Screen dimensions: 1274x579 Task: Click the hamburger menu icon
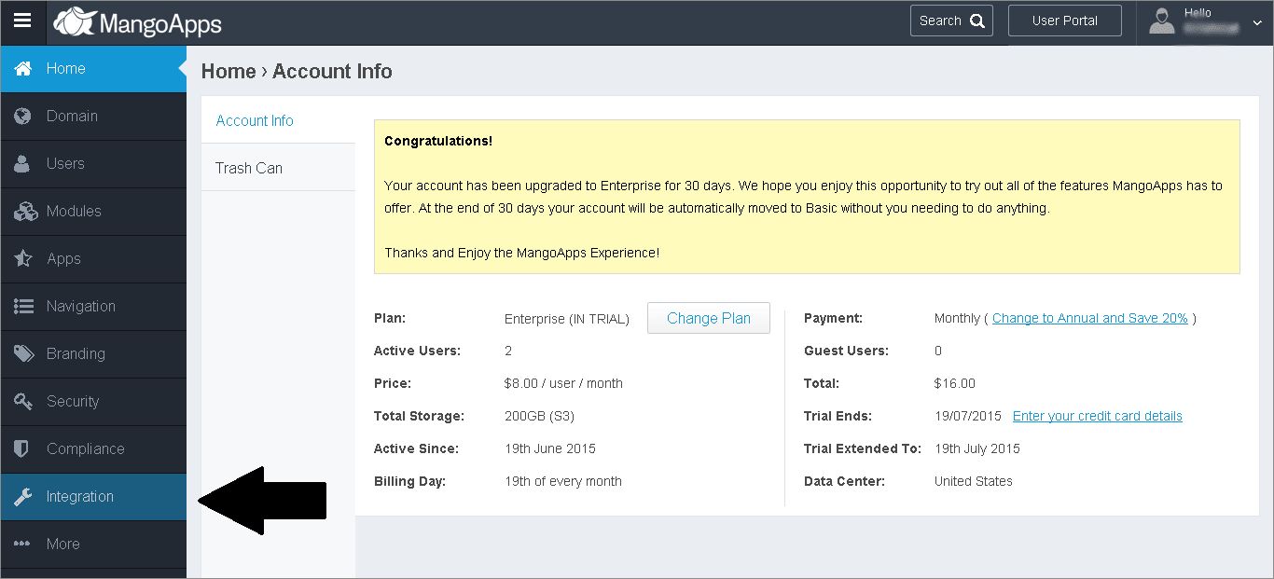[x=22, y=21]
